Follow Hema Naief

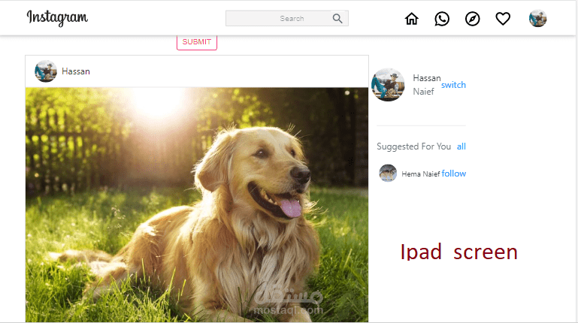click(x=454, y=174)
